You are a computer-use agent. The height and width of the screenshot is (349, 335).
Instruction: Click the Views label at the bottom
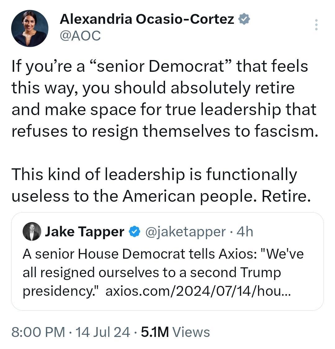(x=191, y=332)
